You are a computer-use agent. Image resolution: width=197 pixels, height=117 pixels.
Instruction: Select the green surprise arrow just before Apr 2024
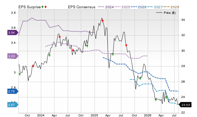(x=49, y=55)
